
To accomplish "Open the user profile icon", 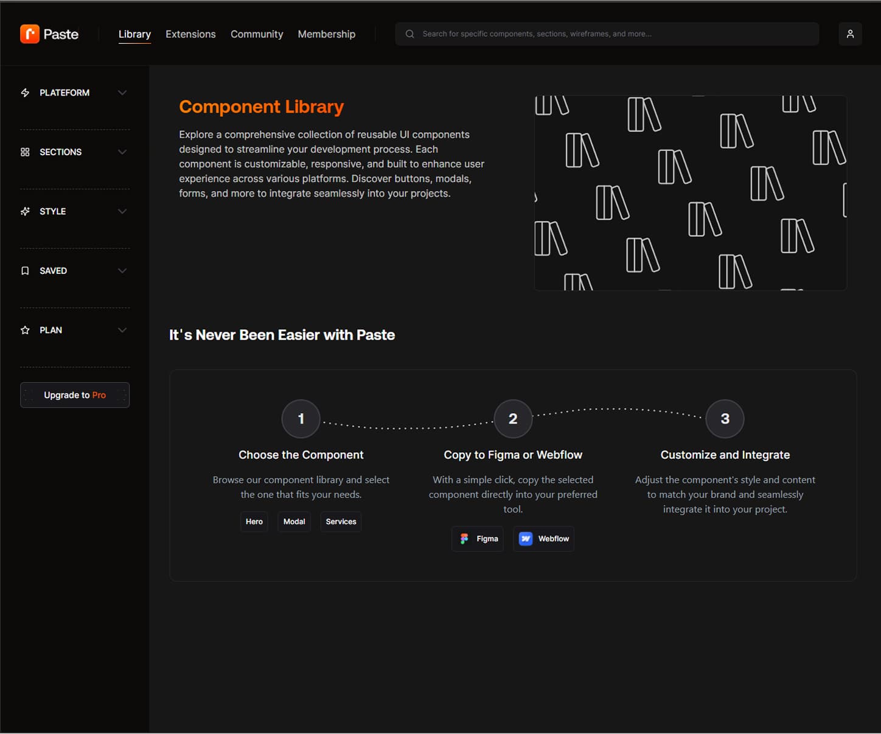I will point(850,34).
